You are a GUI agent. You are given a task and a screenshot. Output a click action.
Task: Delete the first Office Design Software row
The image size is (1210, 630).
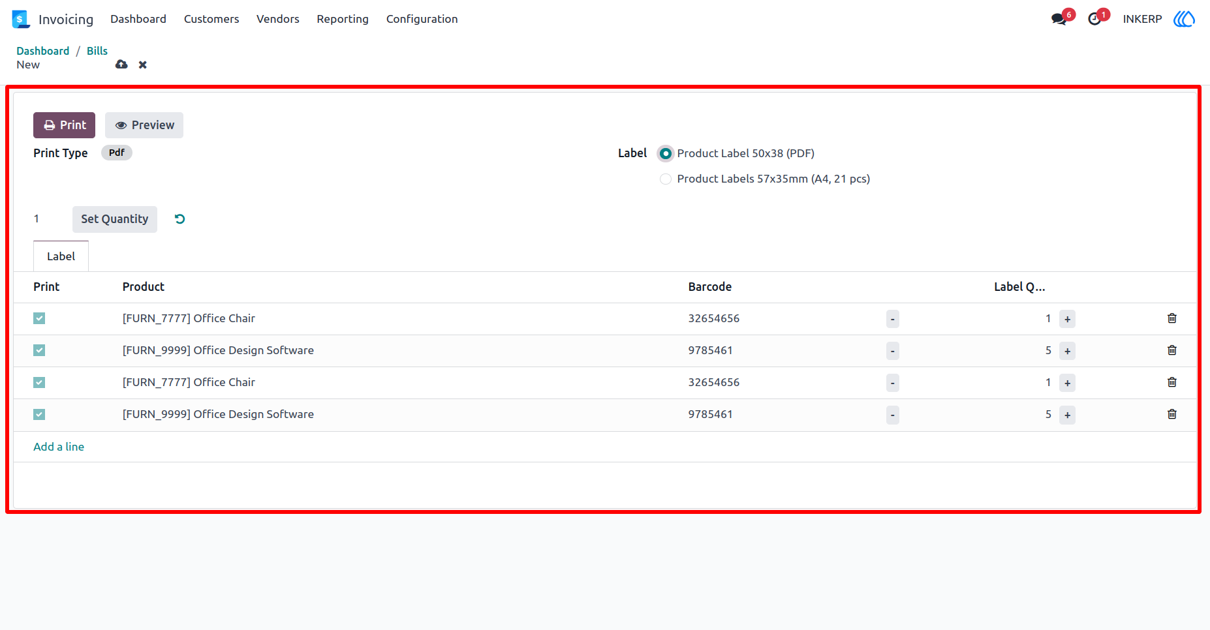[x=1172, y=350]
